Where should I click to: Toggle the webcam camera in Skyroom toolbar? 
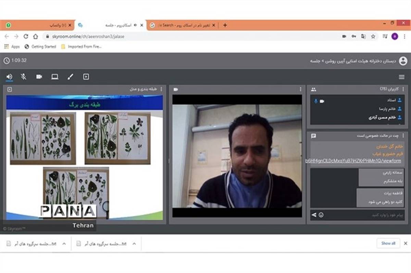(x=39, y=77)
